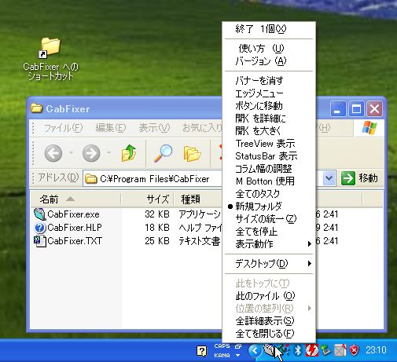
Task: Open the Forward button history dropdown
Action: (x=108, y=153)
